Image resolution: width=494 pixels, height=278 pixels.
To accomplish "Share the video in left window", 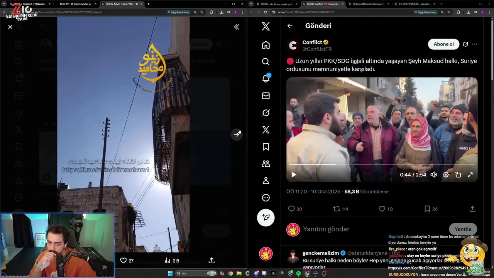I will [x=211, y=261].
